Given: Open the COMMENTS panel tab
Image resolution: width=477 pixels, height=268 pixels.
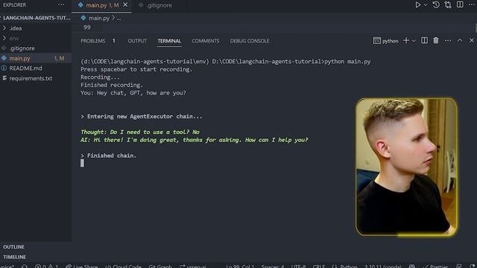Looking at the screenshot, I should pos(206,41).
